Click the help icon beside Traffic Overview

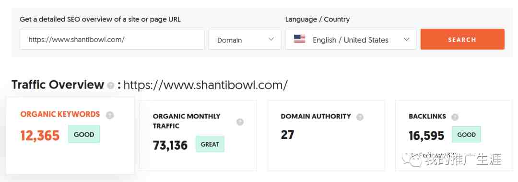tap(111, 86)
